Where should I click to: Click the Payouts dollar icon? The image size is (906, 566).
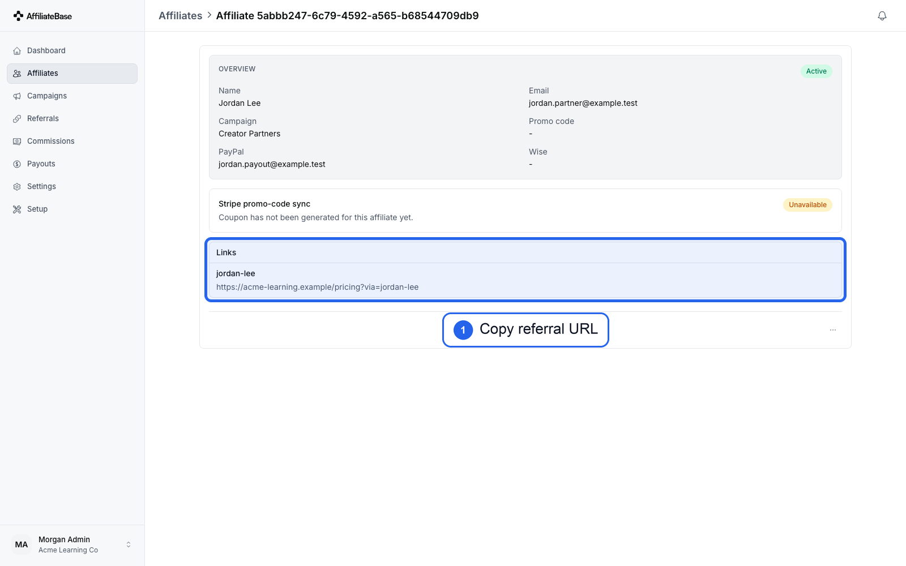coord(17,164)
